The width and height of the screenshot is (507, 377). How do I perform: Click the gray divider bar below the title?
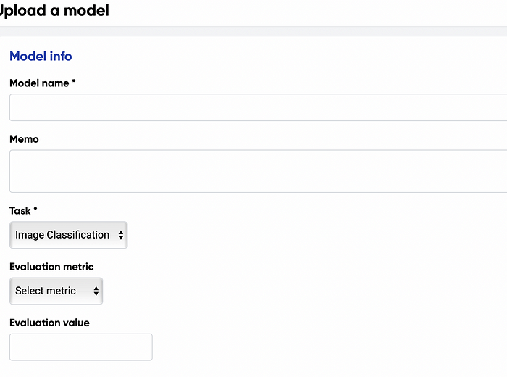pyautogui.click(x=253, y=31)
